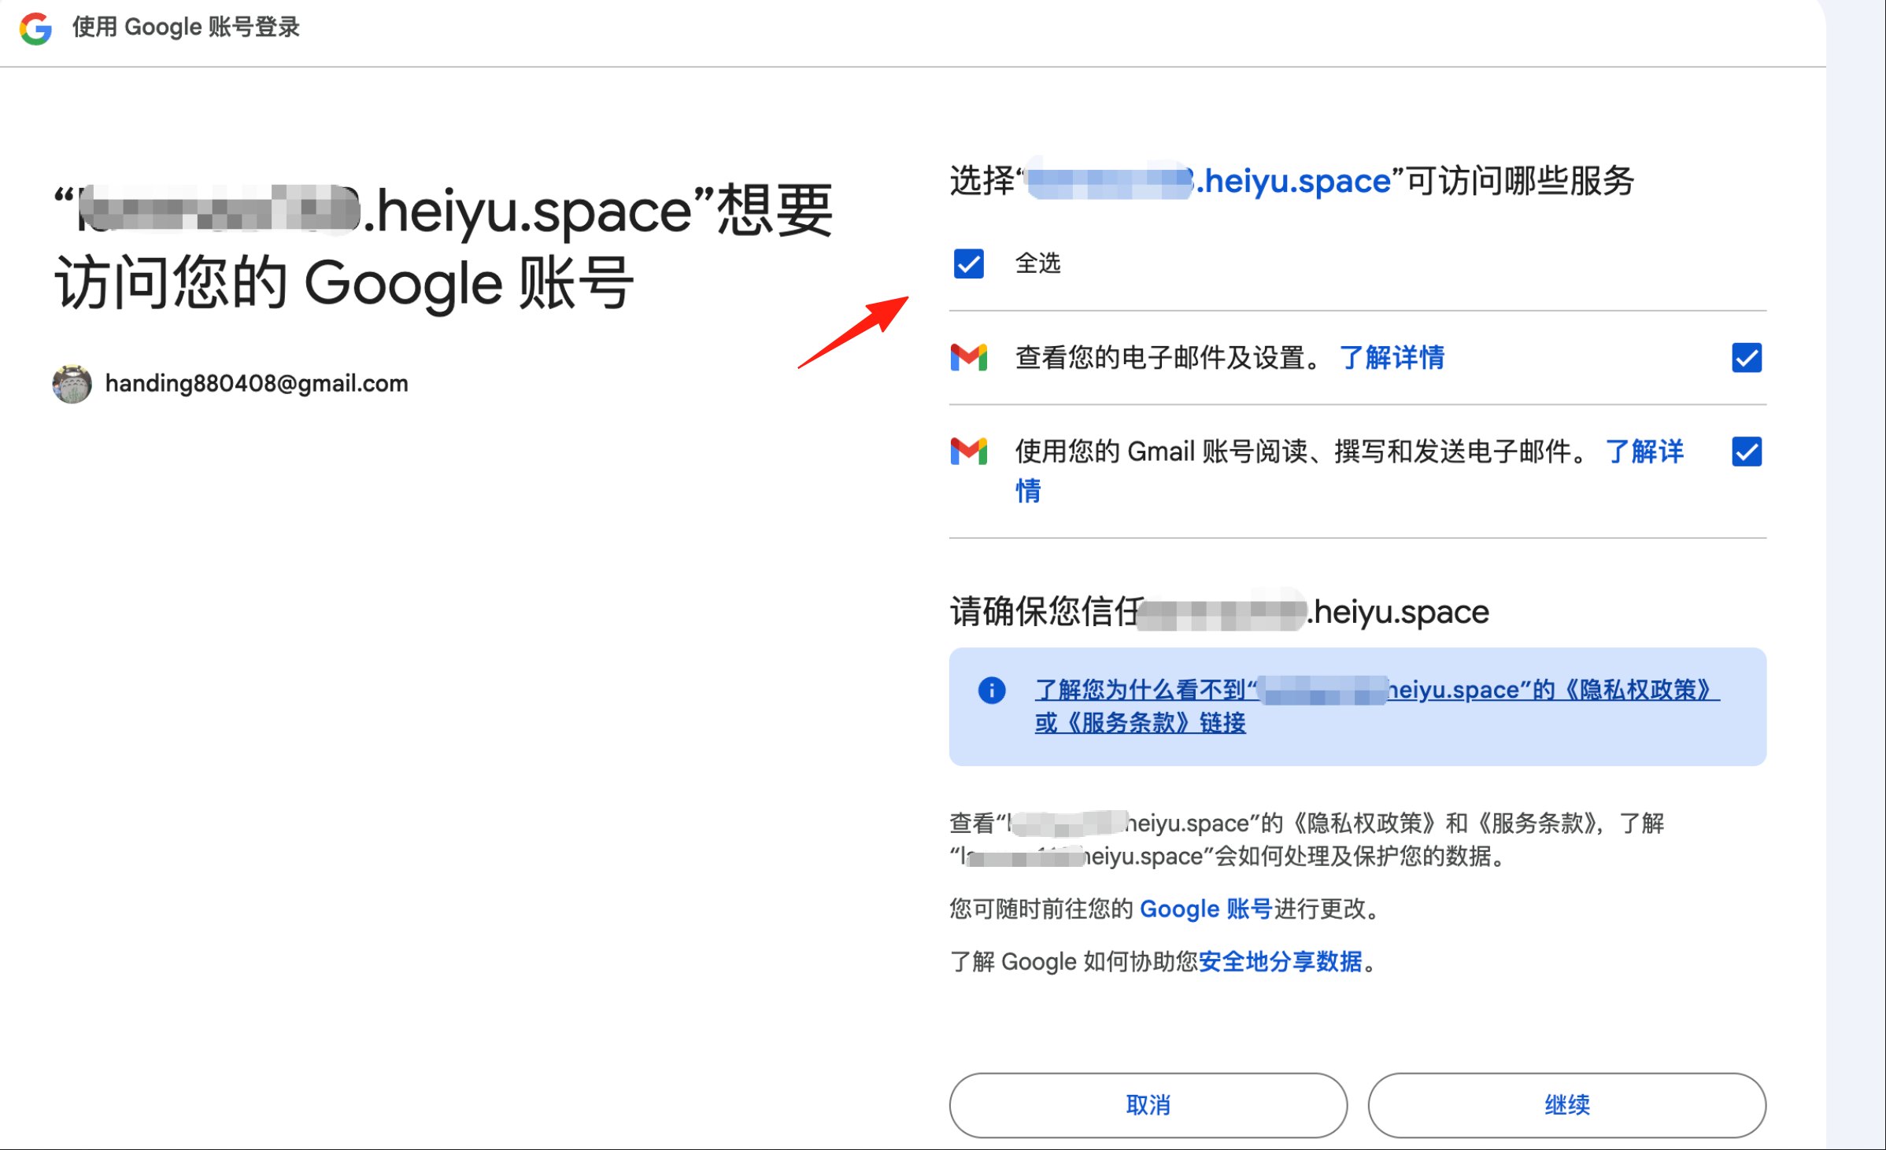The height and width of the screenshot is (1150, 1886).
Task: Open the 安全地分享数据 link
Action: point(1280,962)
